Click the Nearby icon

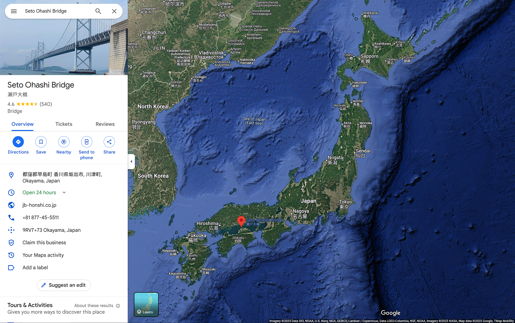point(64,142)
